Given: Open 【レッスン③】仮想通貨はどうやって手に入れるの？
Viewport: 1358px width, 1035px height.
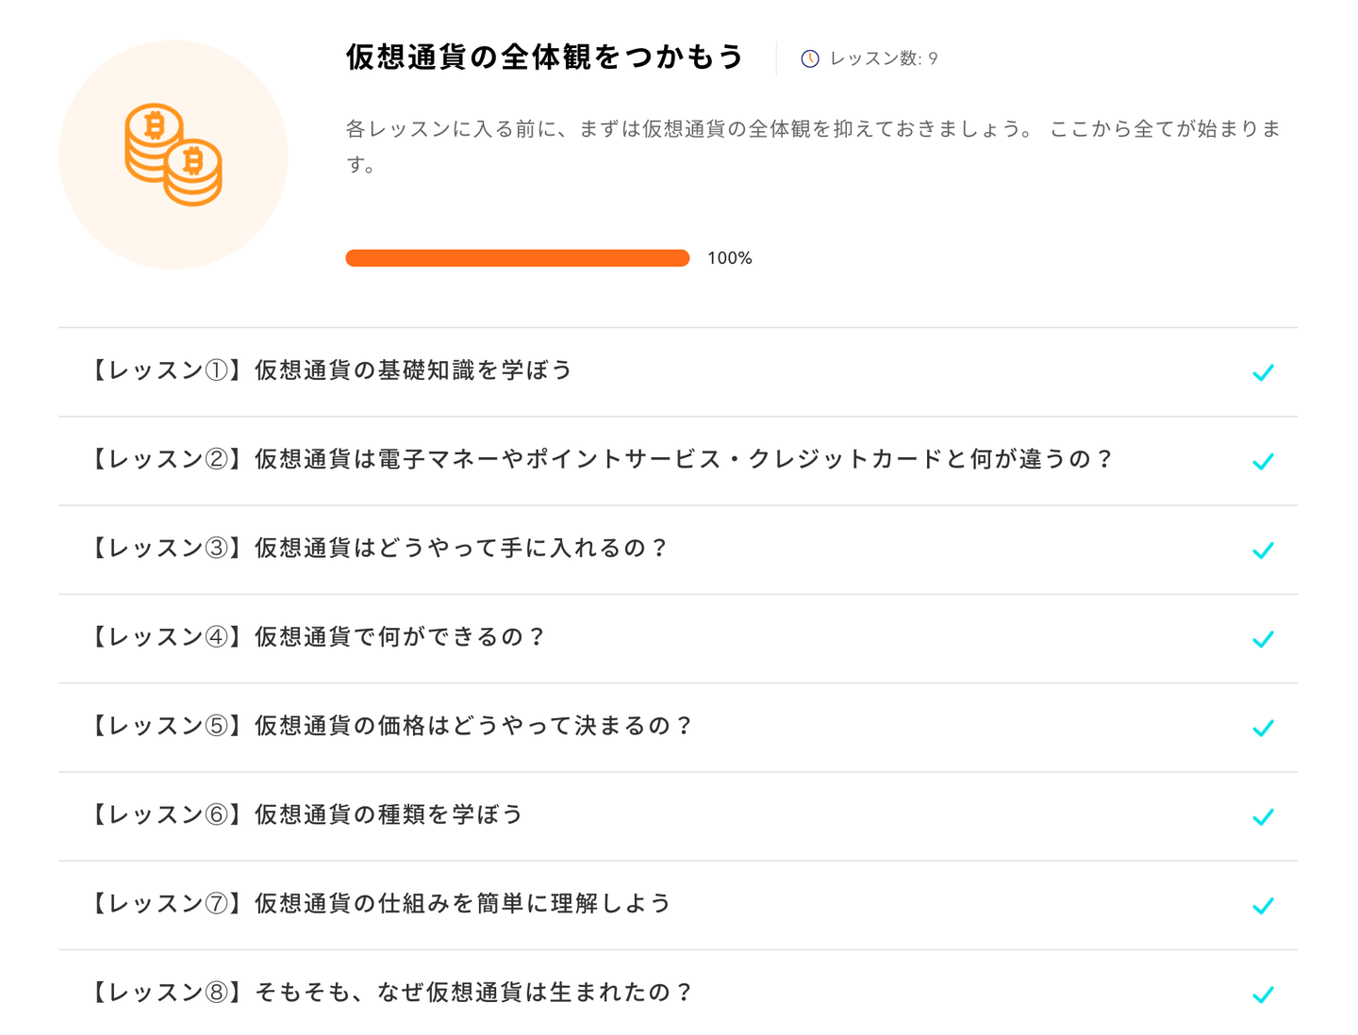Looking at the screenshot, I should [x=377, y=548].
